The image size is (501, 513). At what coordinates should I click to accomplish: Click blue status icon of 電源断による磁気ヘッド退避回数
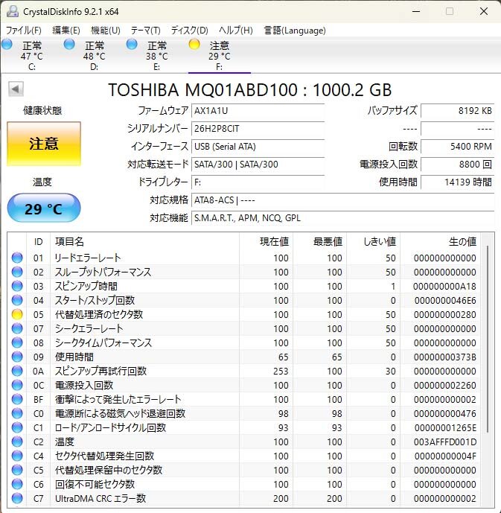pyautogui.click(x=17, y=413)
